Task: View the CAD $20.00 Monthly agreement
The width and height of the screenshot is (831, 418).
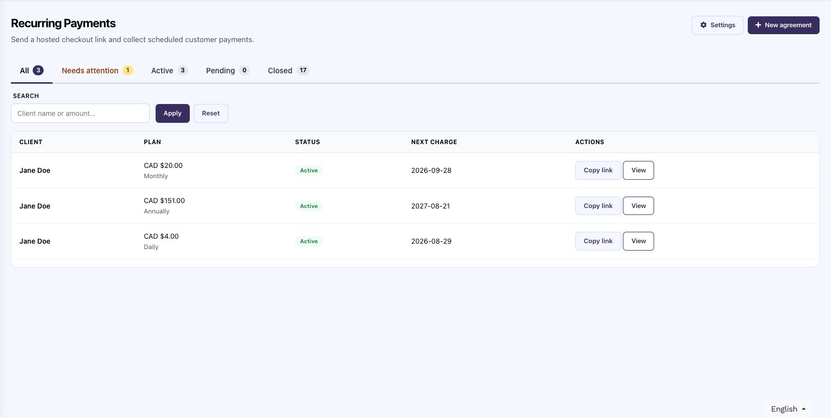Action: pyautogui.click(x=638, y=170)
